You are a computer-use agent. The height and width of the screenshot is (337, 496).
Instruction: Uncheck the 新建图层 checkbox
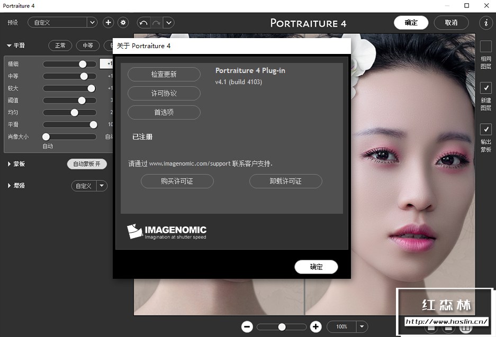click(486, 88)
